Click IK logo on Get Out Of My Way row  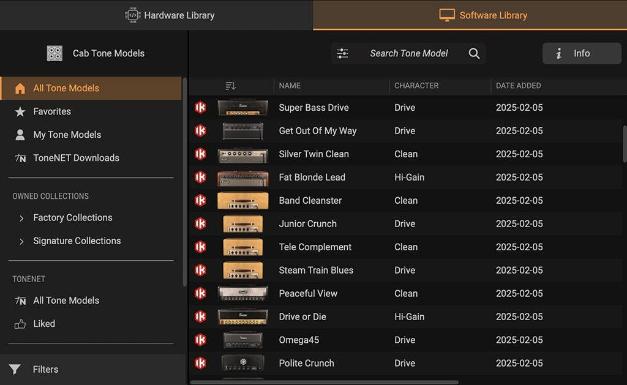[x=200, y=131]
